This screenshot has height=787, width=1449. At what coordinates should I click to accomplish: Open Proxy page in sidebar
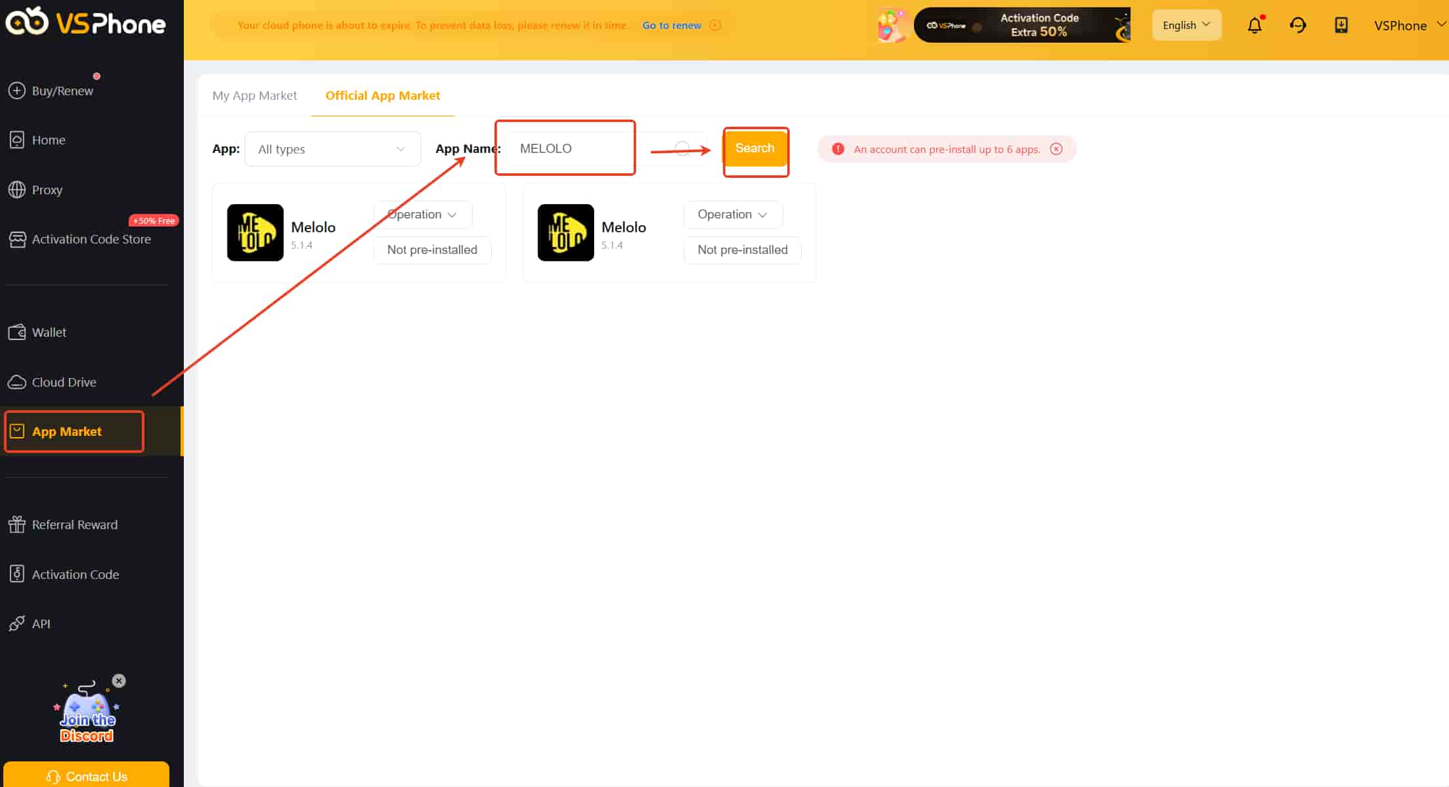point(47,190)
